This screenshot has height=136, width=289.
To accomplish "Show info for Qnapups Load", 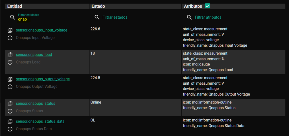I will tap(10, 62).
